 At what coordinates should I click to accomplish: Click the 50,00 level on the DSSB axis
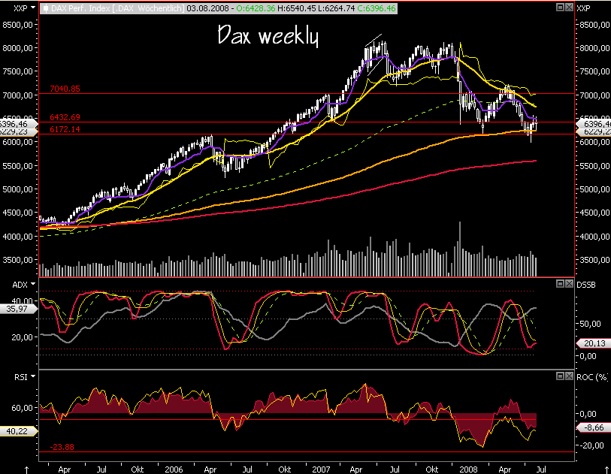coord(590,324)
